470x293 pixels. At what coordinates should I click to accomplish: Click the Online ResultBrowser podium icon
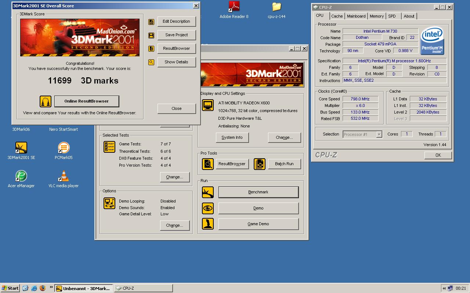click(x=46, y=101)
